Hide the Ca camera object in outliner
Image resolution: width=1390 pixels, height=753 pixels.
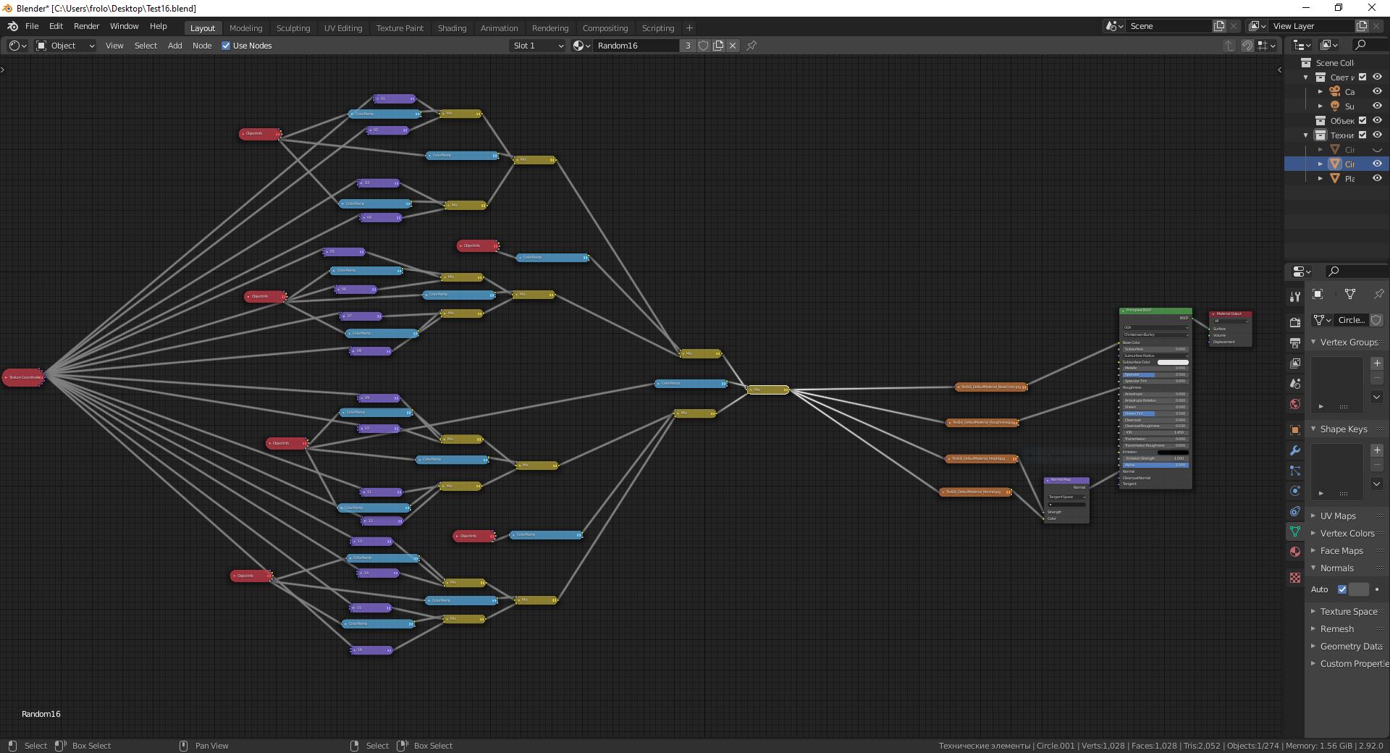click(x=1377, y=91)
